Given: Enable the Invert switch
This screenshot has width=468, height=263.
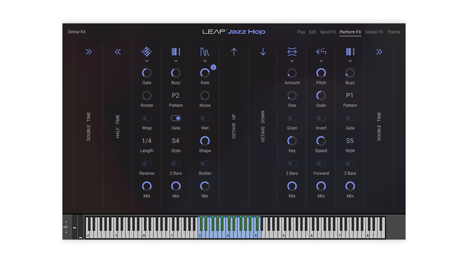Looking at the screenshot, I should pyautogui.click(x=321, y=118).
